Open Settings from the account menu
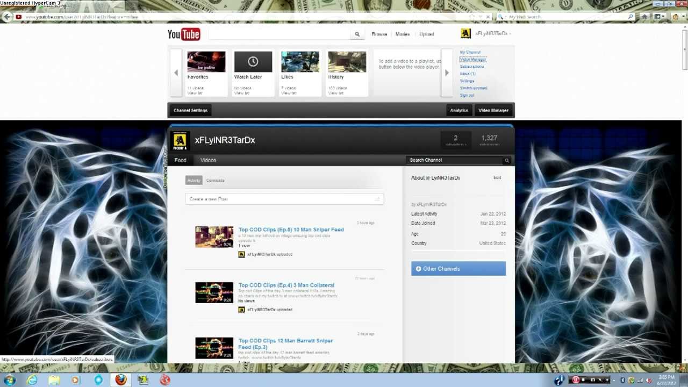Image resolution: width=688 pixels, height=387 pixels. [467, 81]
